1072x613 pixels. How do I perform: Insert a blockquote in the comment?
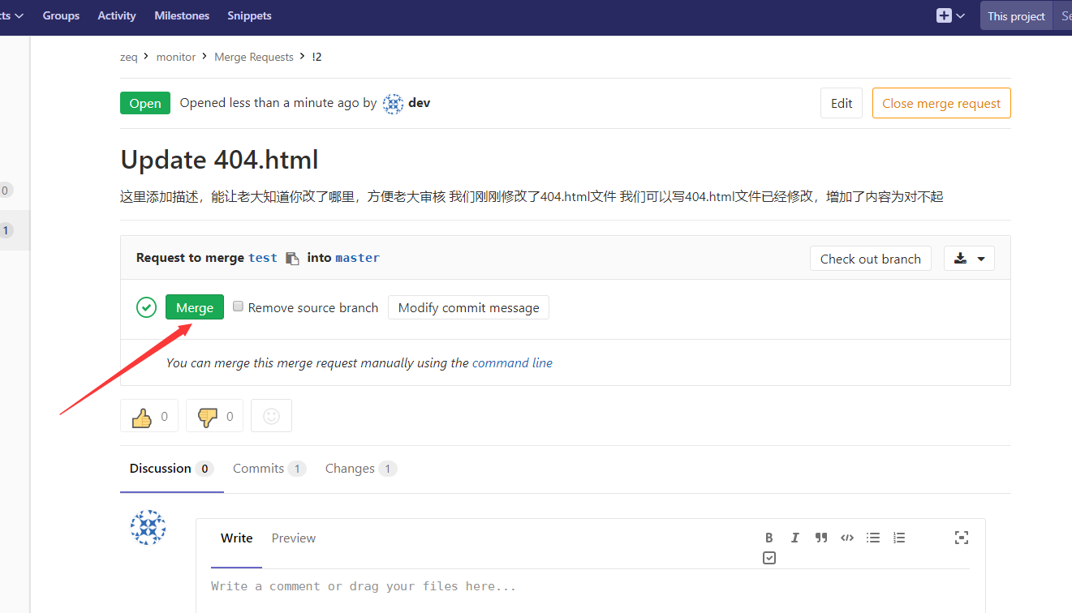820,537
